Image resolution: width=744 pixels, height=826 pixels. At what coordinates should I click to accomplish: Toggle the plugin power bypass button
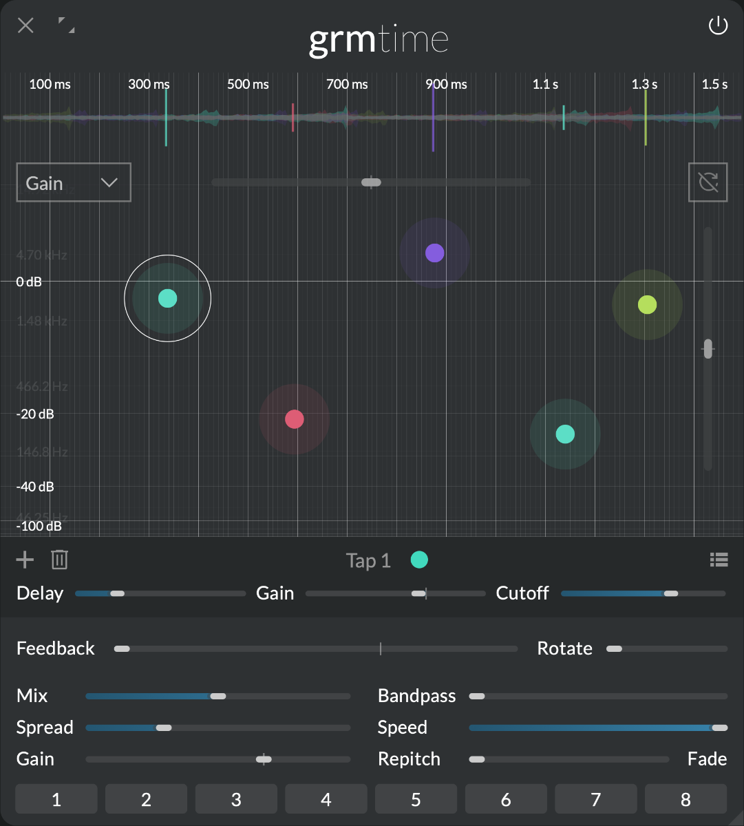718,26
